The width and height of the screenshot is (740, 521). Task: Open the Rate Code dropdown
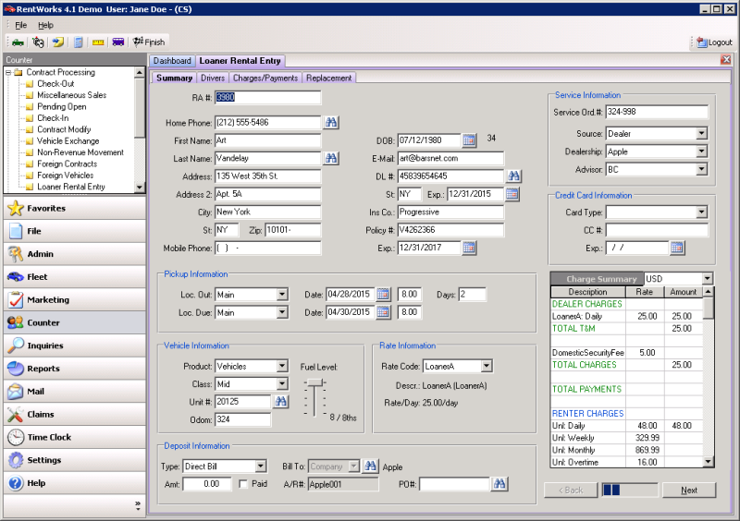[487, 366]
